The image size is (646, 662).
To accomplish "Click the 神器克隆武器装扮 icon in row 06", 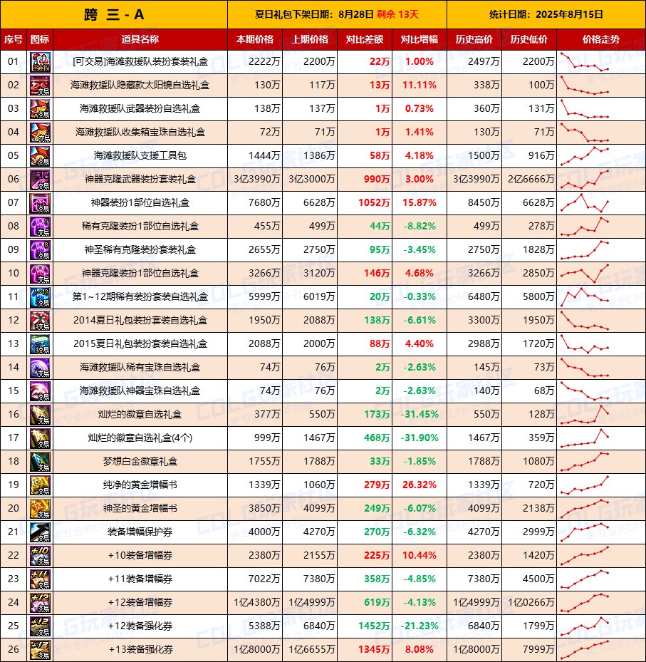I will 40,180.
